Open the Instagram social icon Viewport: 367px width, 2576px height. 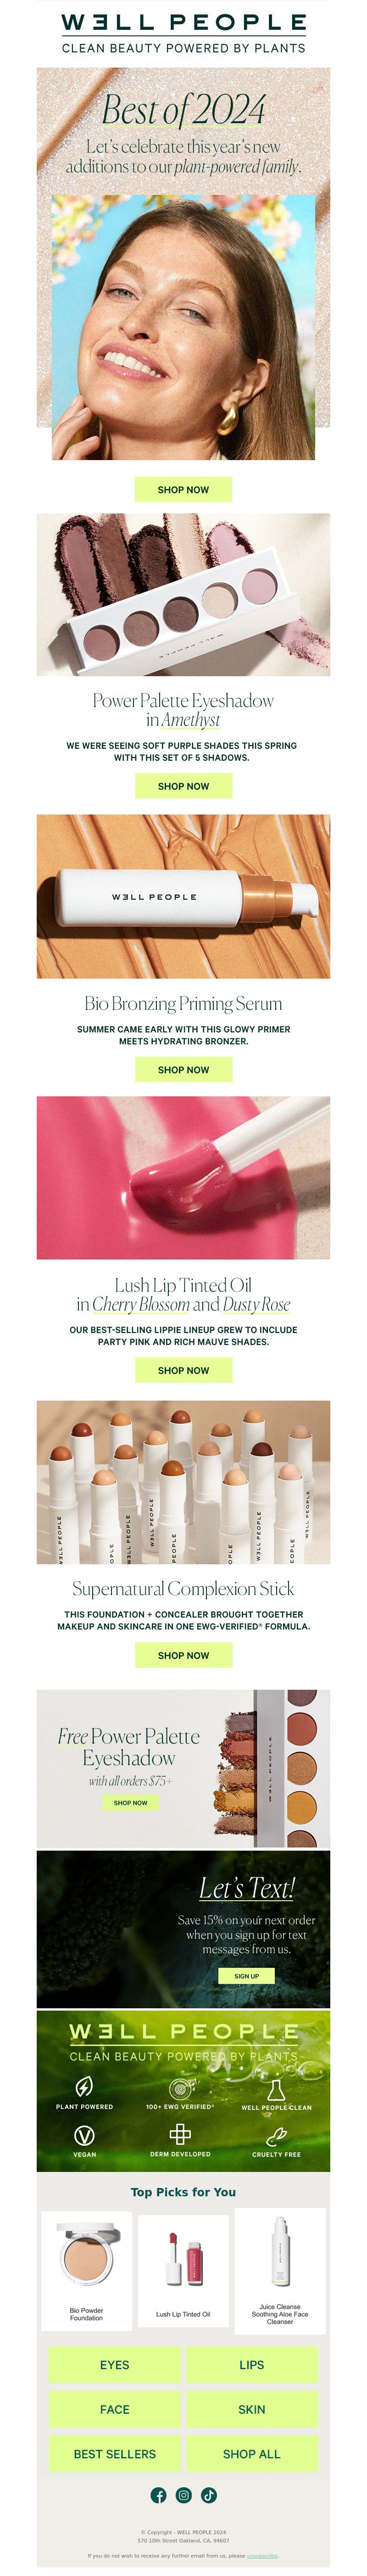pyautogui.click(x=183, y=2494)
